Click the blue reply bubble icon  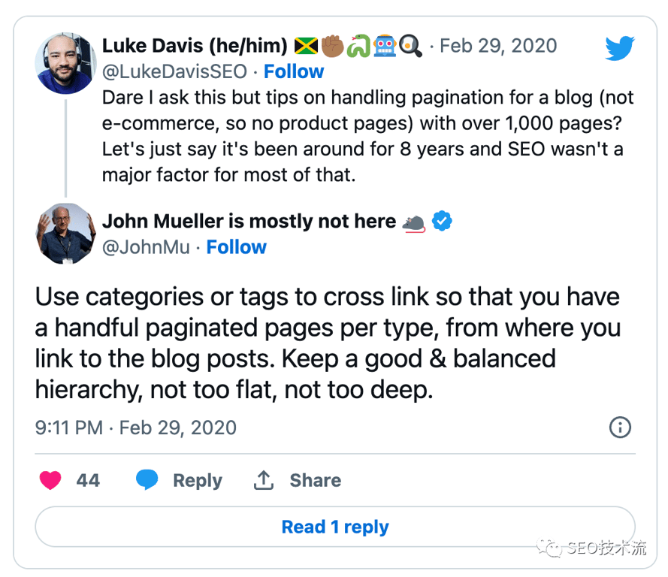coord(147,480)
